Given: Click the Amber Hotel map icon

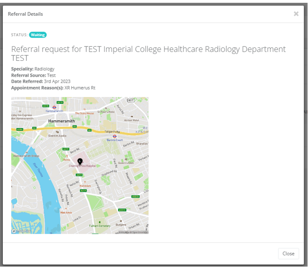Looking at the screenshot, I should pos(131,117).
